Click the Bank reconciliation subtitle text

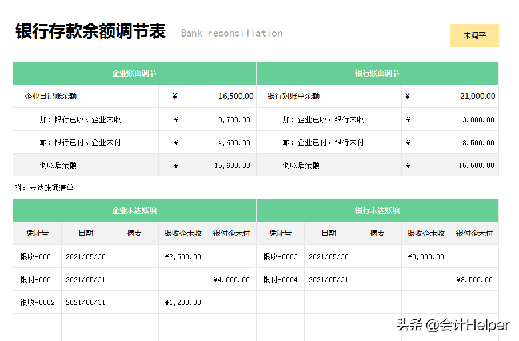coord(231,33)
